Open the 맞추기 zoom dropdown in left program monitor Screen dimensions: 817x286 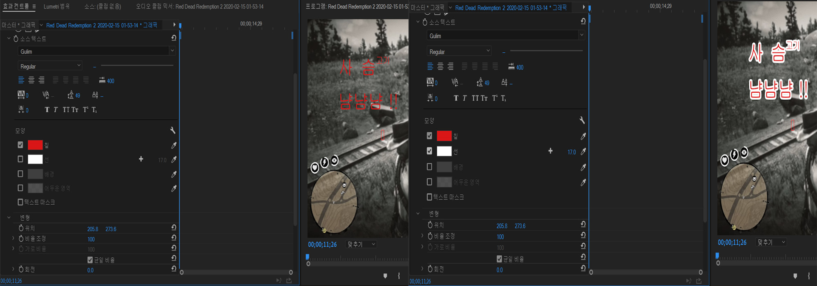point(361,244)
